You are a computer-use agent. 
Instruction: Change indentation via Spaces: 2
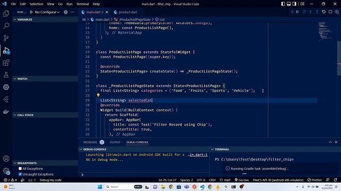(186, 180)
